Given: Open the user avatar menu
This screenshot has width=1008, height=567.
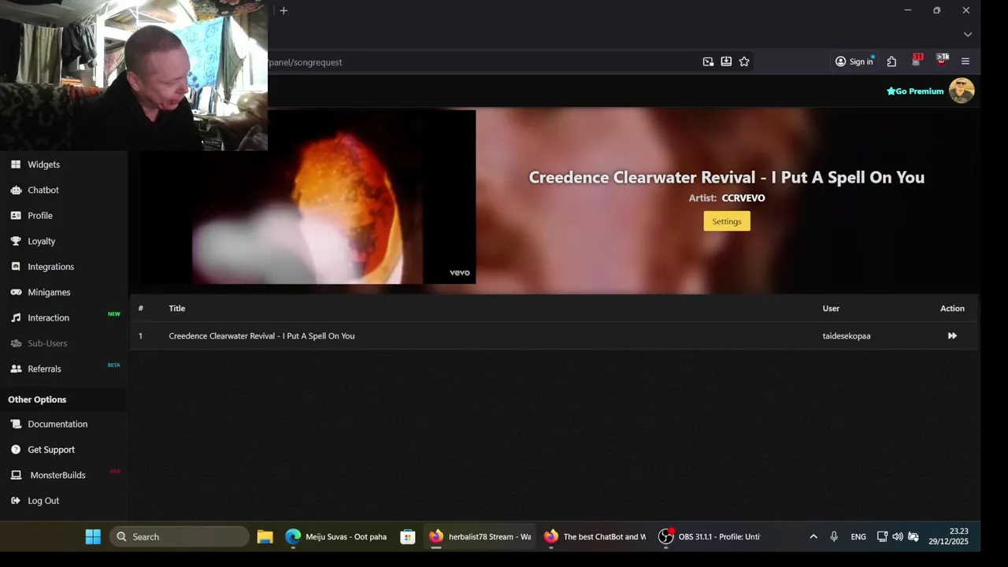Looking at the screenshot, I should [x=962, y=91].
